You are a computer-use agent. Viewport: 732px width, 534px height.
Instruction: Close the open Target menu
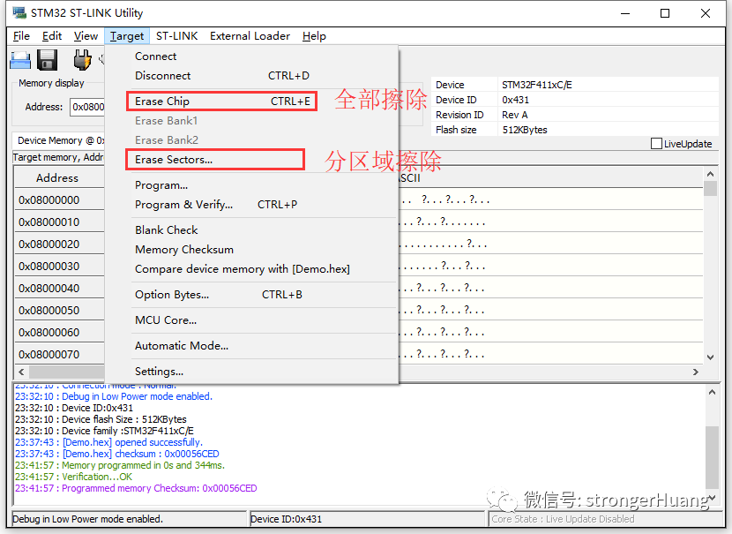tap(127, 36)
